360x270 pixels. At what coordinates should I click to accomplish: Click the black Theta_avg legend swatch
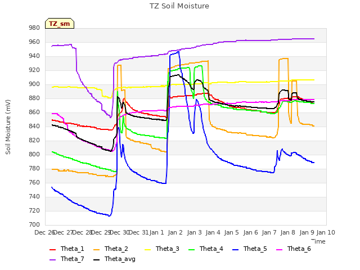point(97,260)
